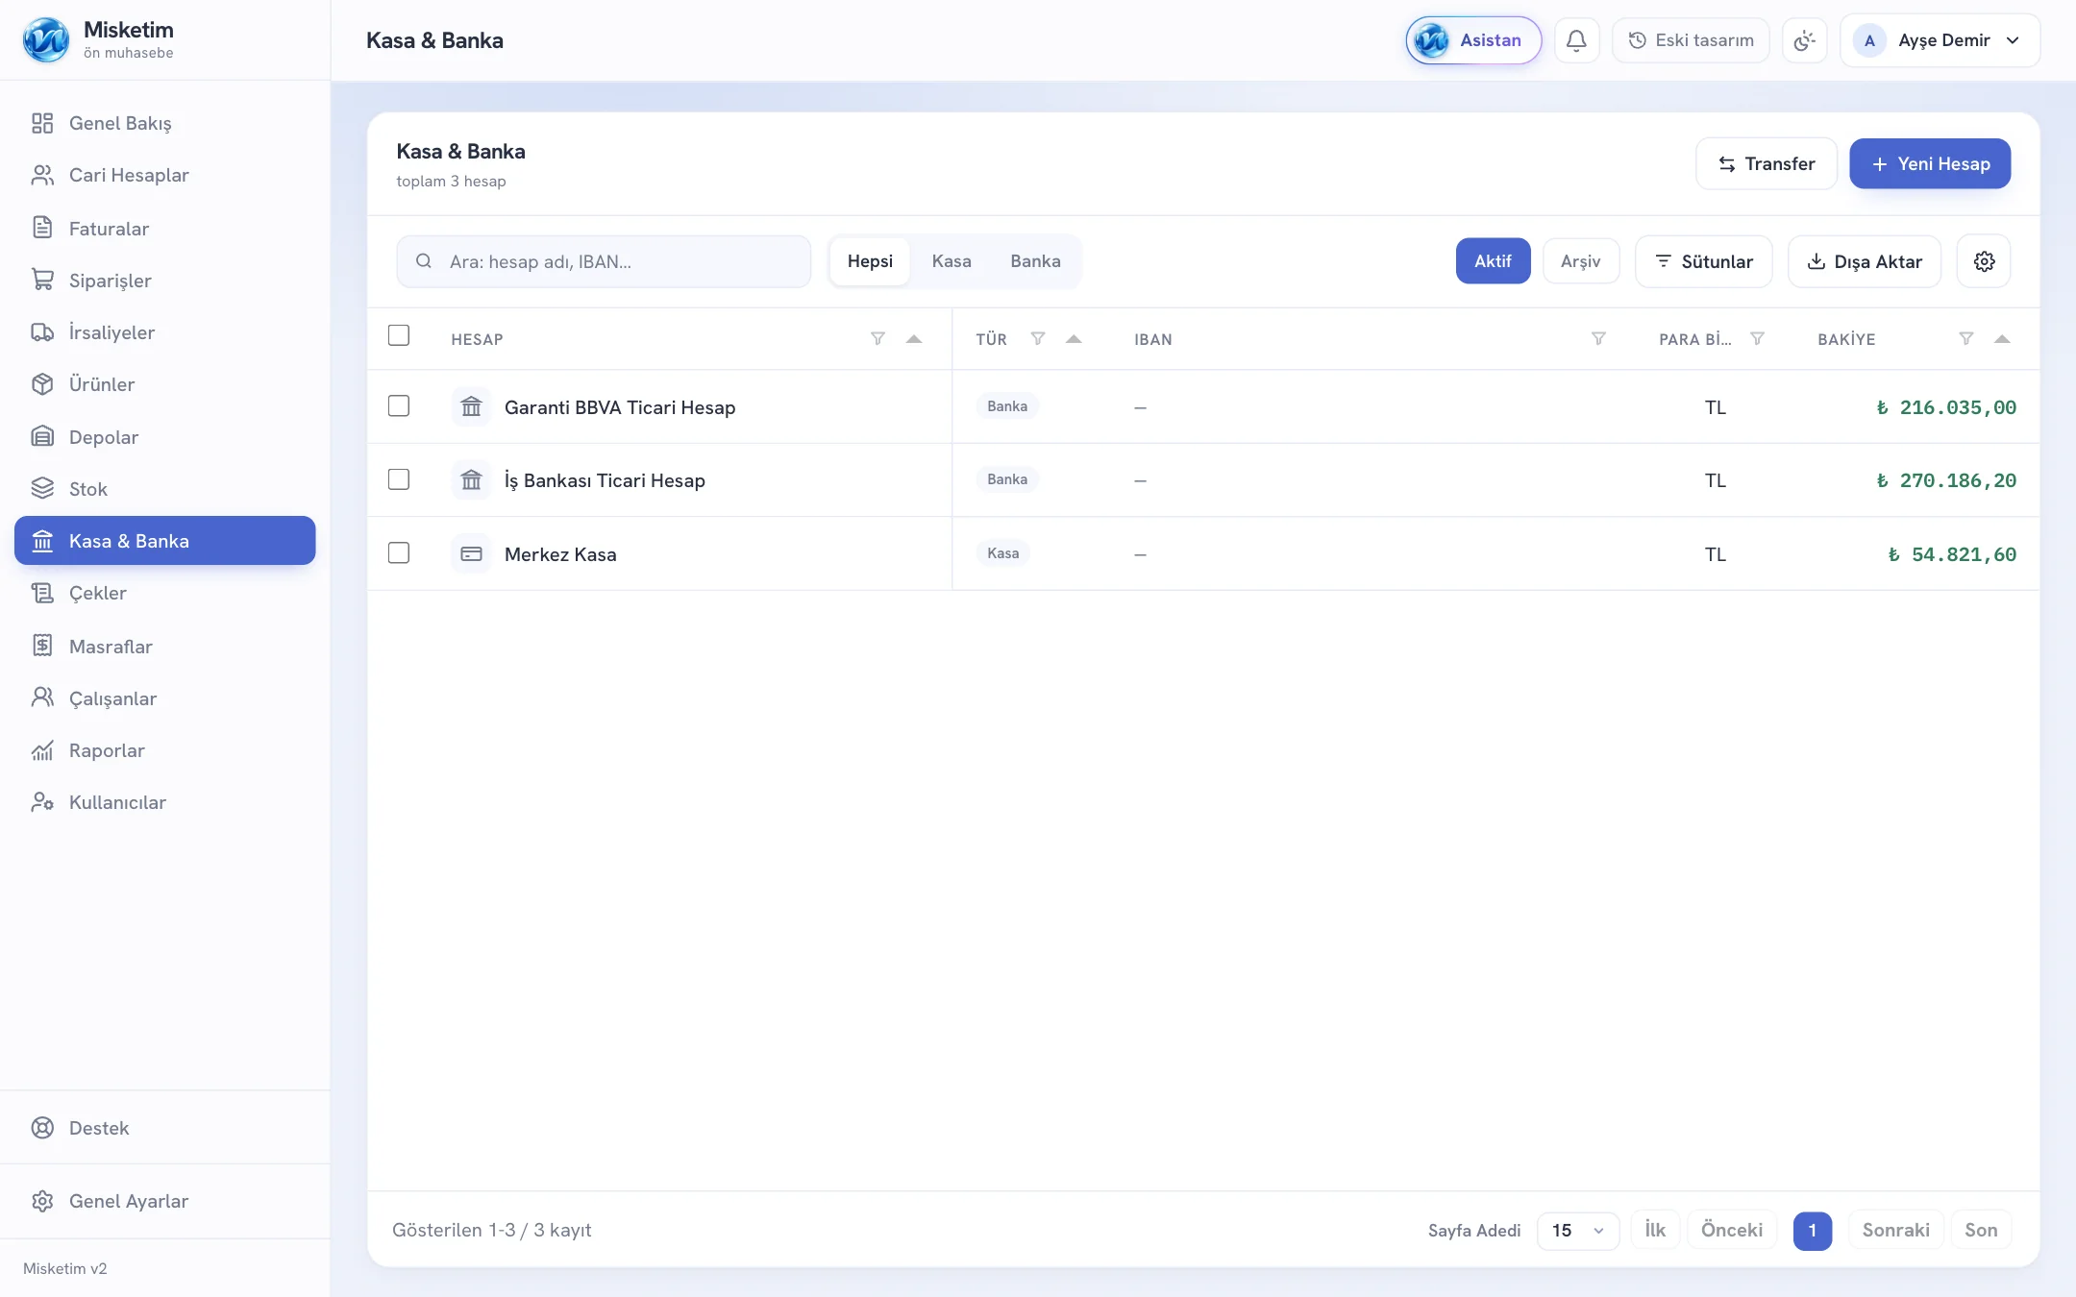The image size is (2076, 1297).
Task: Check the İş Bankası Ticari Hesap row checkbox
Action: pyautogui.click(x=399, y=479)
